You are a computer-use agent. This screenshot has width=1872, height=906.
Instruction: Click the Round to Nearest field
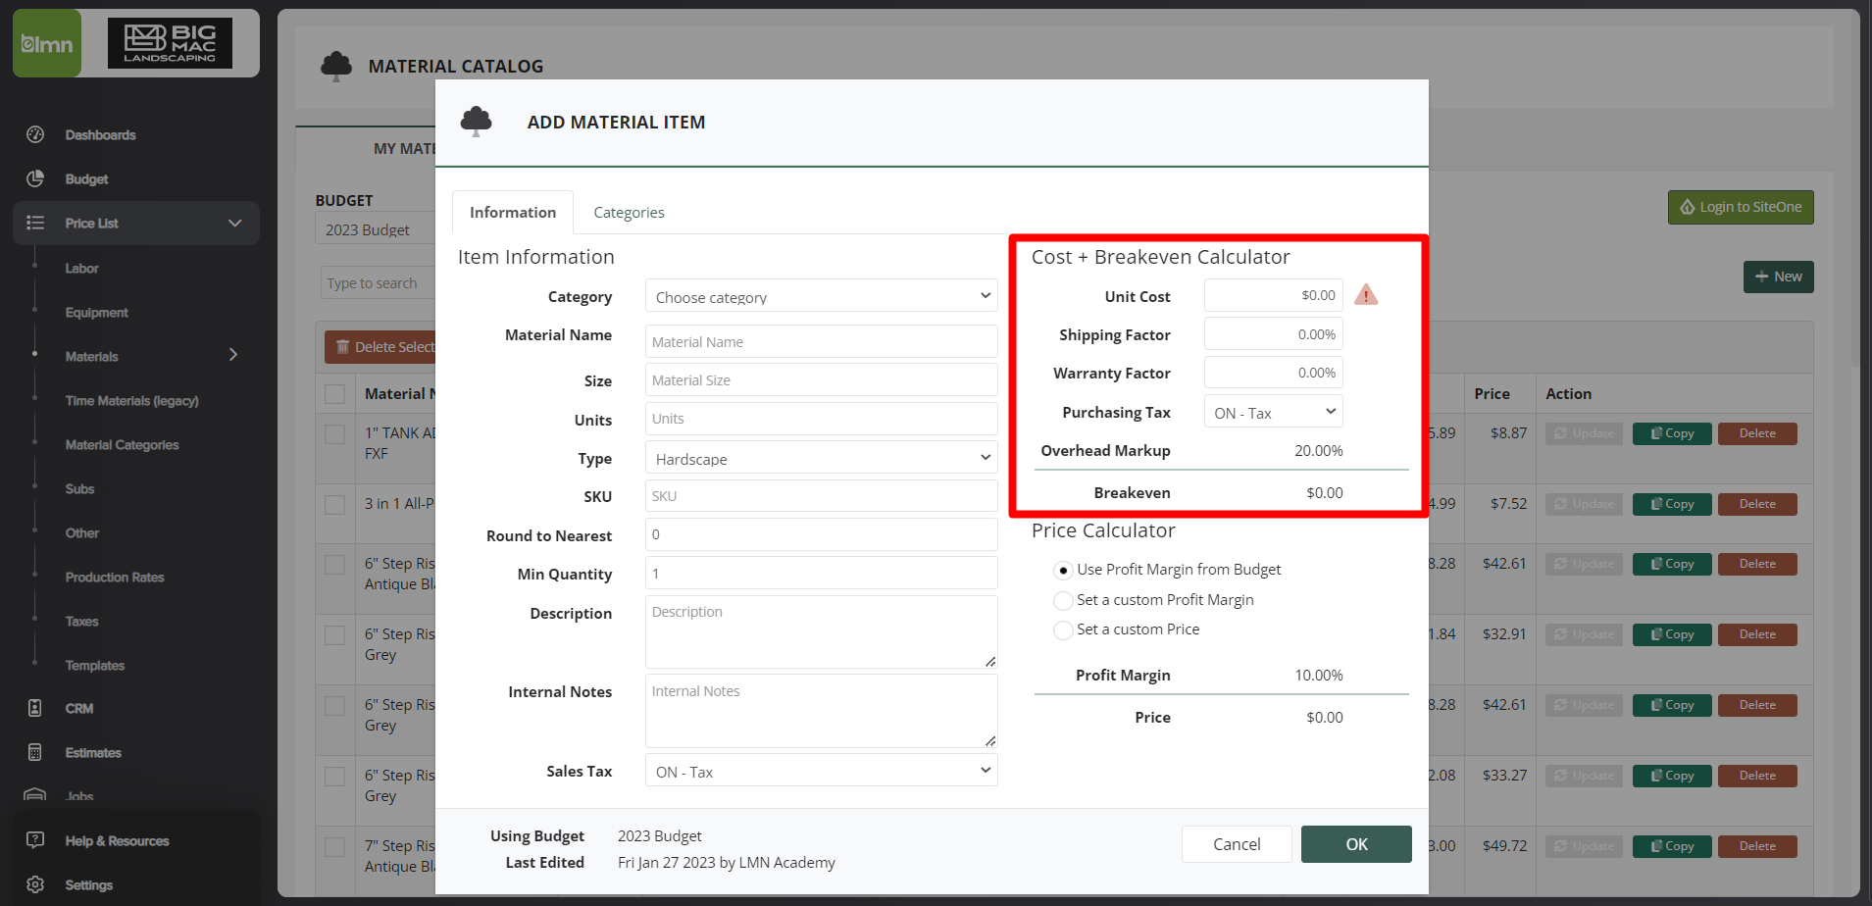[822, 534]
